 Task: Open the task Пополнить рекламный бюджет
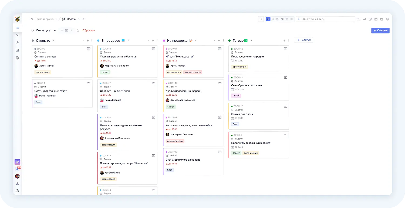coord(251,143)
